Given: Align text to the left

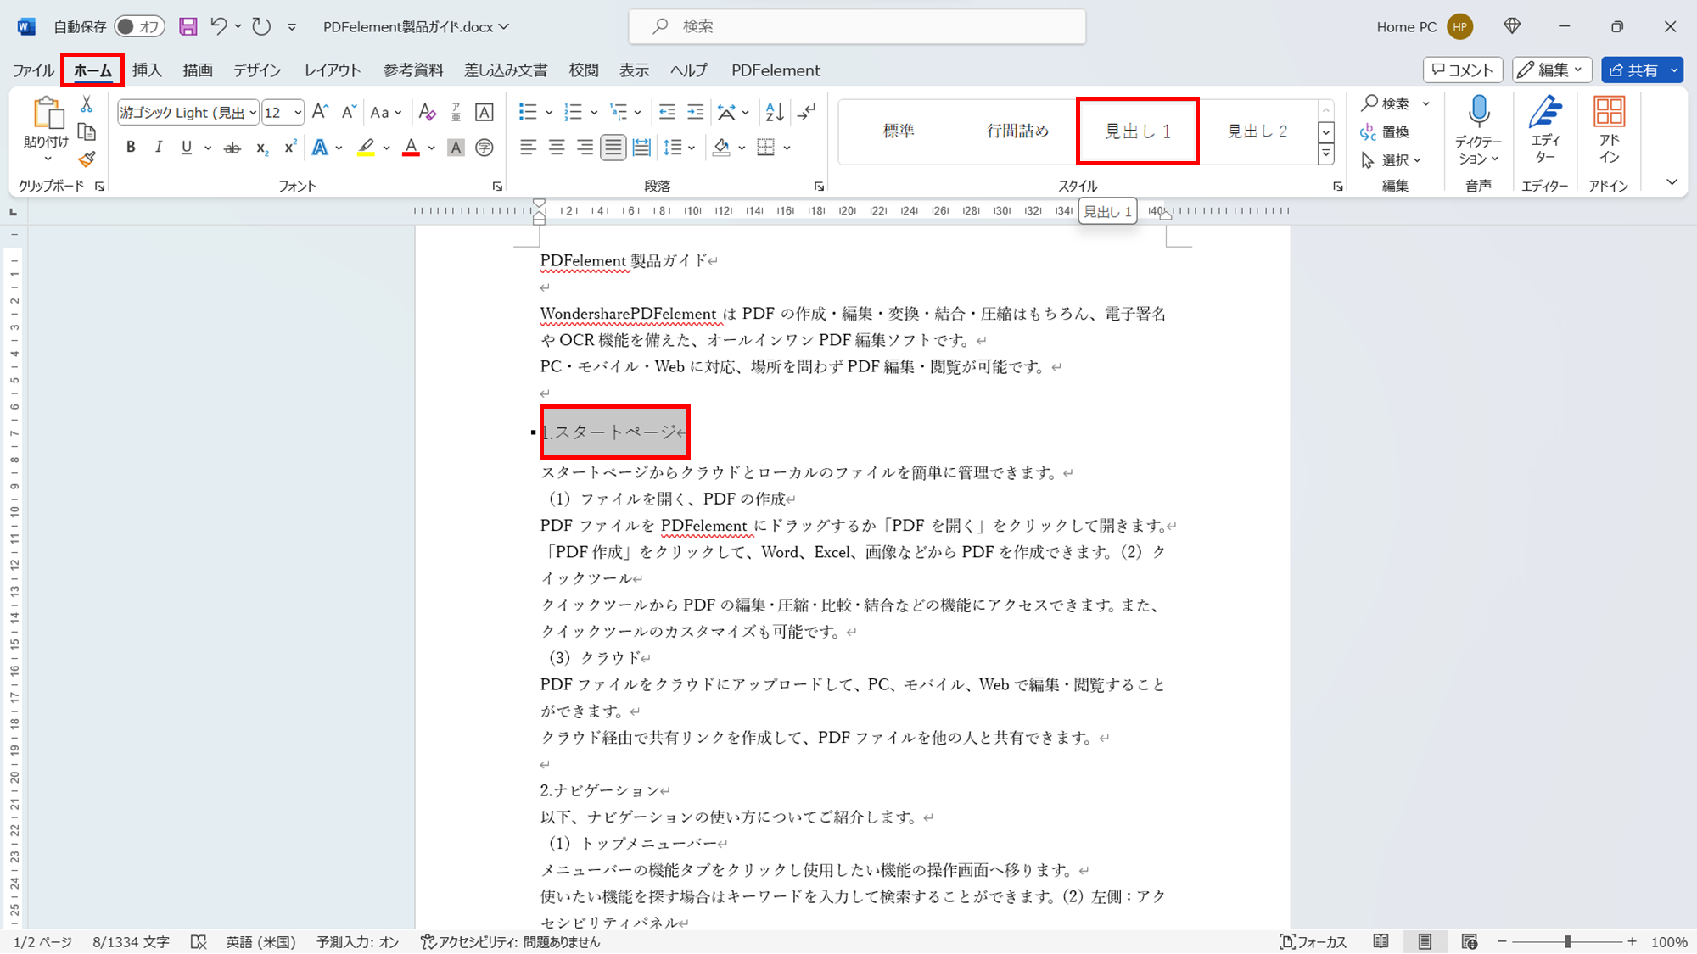Looking at the screenshot, I should click(x=528, y=148).
